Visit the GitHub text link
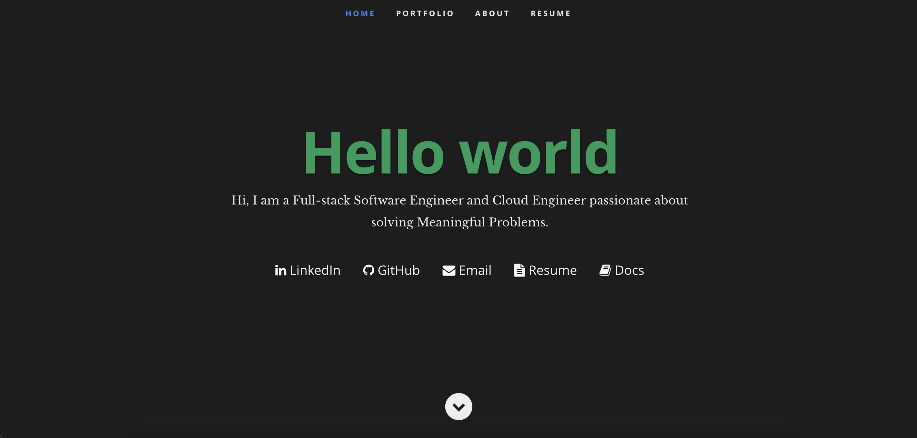The image size is (917, 438). pos(399,270)
